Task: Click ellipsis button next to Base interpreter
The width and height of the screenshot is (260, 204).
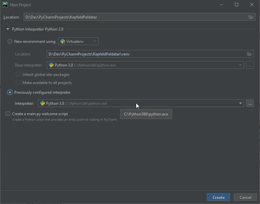Action: tap(250, 65)
